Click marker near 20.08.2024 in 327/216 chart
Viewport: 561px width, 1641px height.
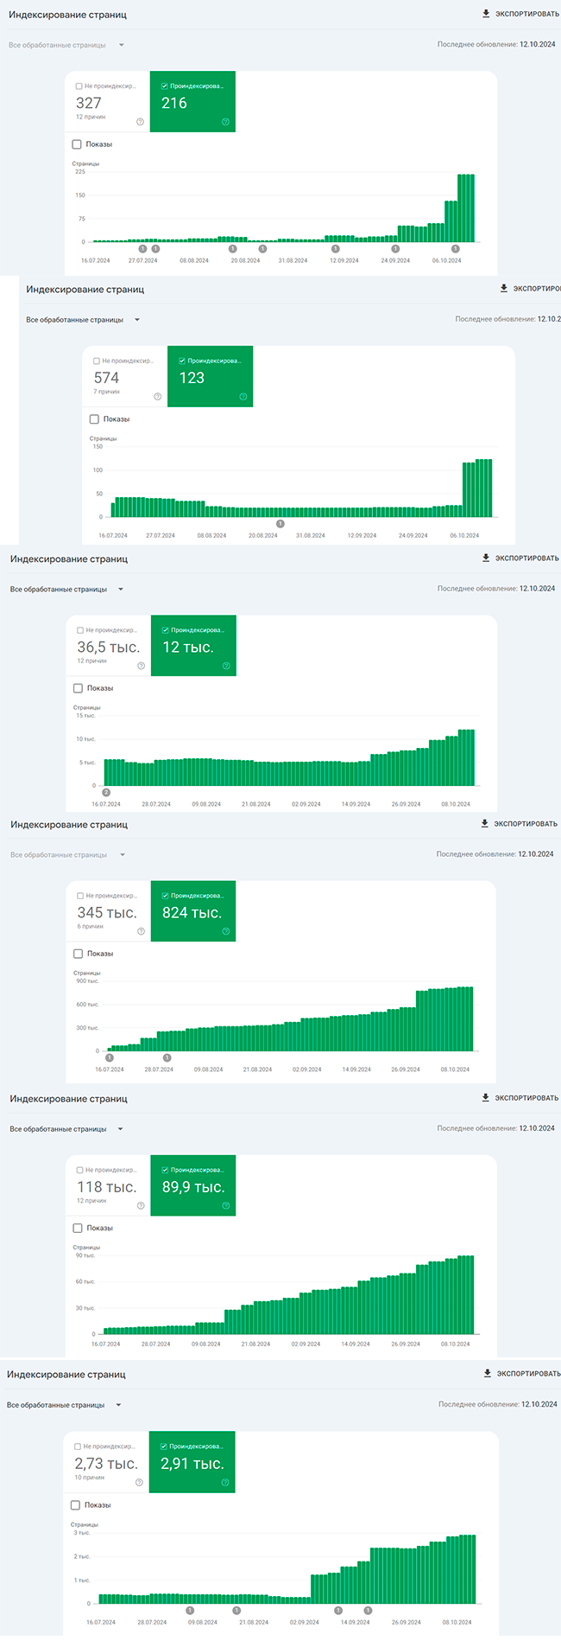[x=233, y=249]
